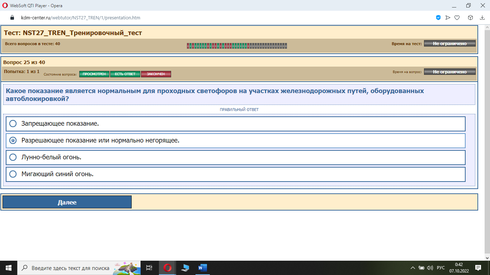The width and height of the screenshot is (490, 275).
Task: Open the Windows Start menu
Action: (9, 268)
